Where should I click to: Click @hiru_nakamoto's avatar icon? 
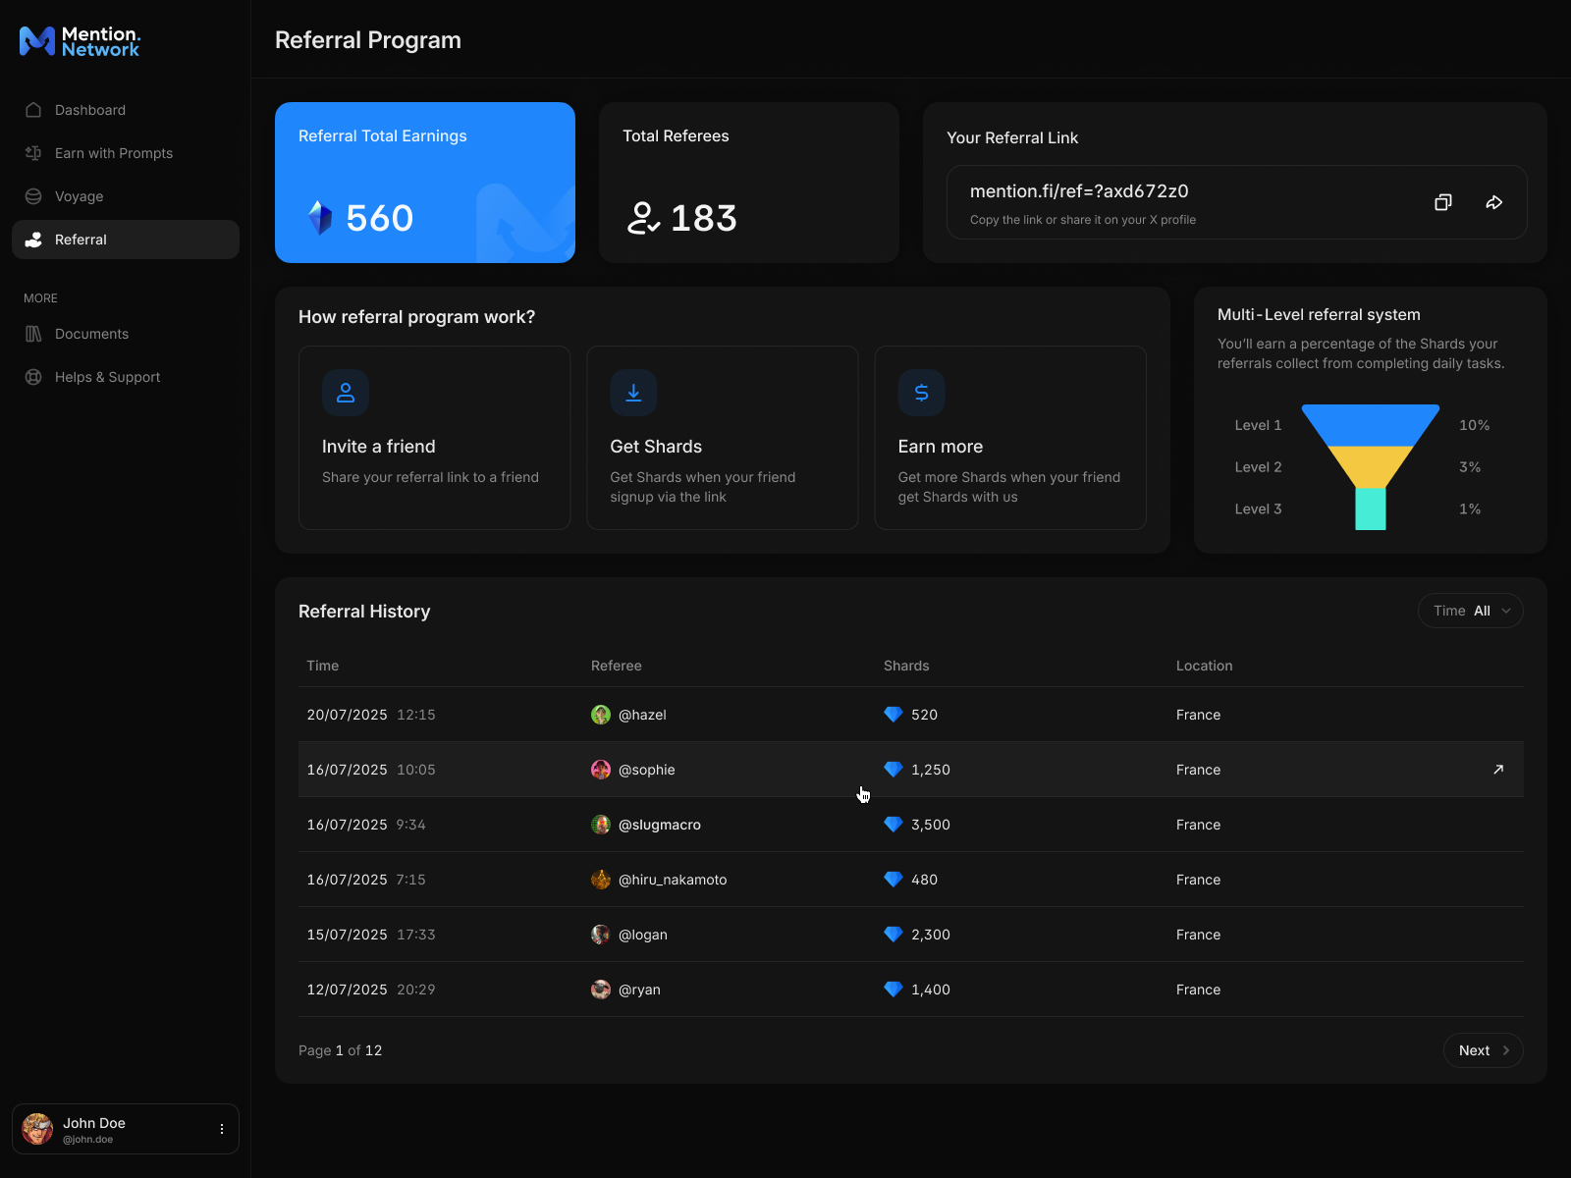(x=601, y=880)
